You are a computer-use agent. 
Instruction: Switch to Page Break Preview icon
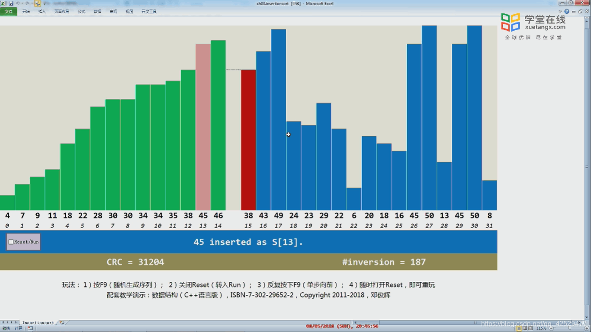[531, 328]
